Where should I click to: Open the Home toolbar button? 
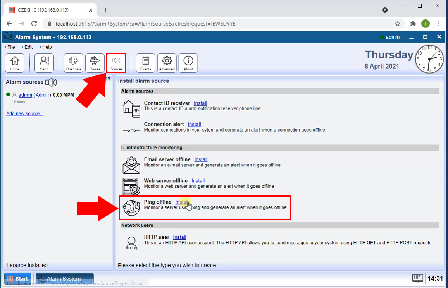pyautogui.click(x=15, y=63)
